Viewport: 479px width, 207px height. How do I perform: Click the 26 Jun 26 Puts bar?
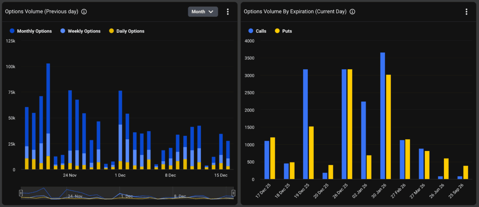coord(446,170)
